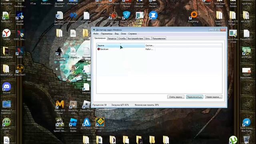Click the Задача column header
The height and width of the screenshot is (144, 256).
(120, 45)
